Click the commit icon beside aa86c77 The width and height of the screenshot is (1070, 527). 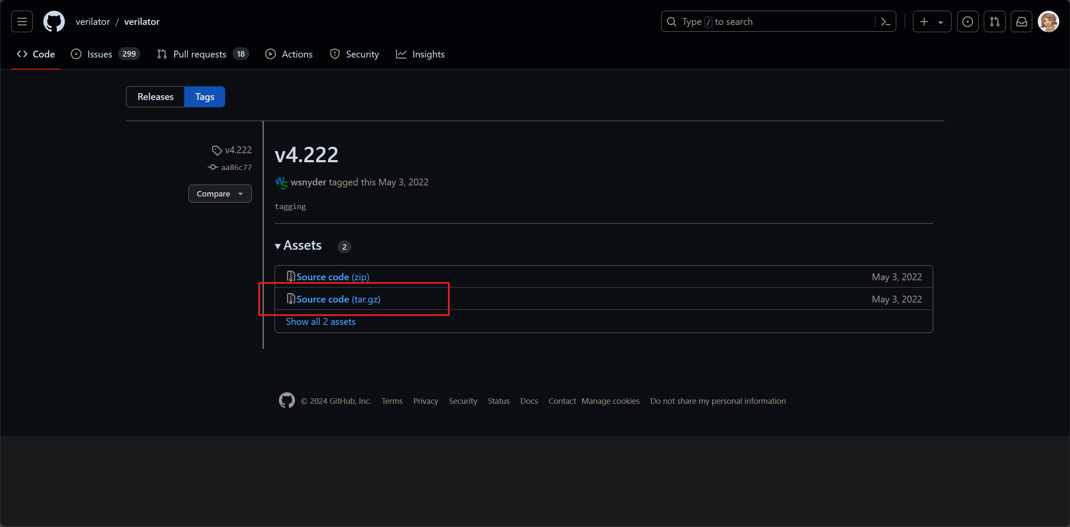213,167
